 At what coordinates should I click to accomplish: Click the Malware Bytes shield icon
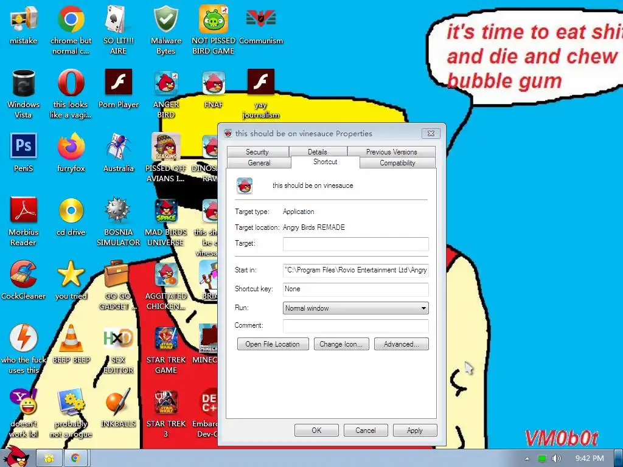pyautogui.click(x=165, y=30)
